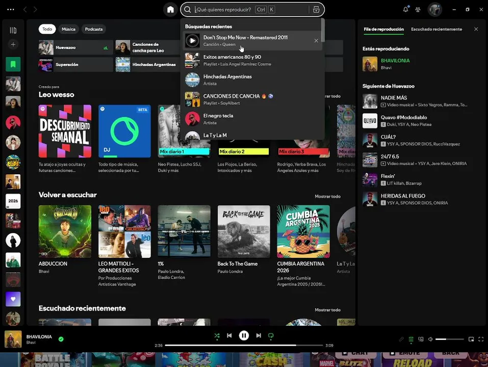Open Exitos americanos 80 y 90 playlist
Image resolution: width=488 pixels, height=367 pixels.
(252, 60)
